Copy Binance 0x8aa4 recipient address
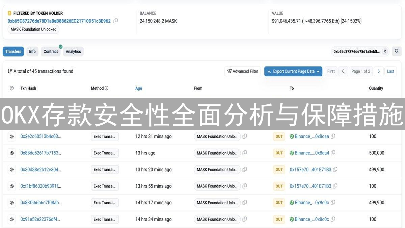Screen dimensions: 405x228 (x=333, y=153)
